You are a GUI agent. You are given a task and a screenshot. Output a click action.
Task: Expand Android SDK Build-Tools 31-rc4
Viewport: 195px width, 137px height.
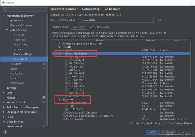(60, 44)
